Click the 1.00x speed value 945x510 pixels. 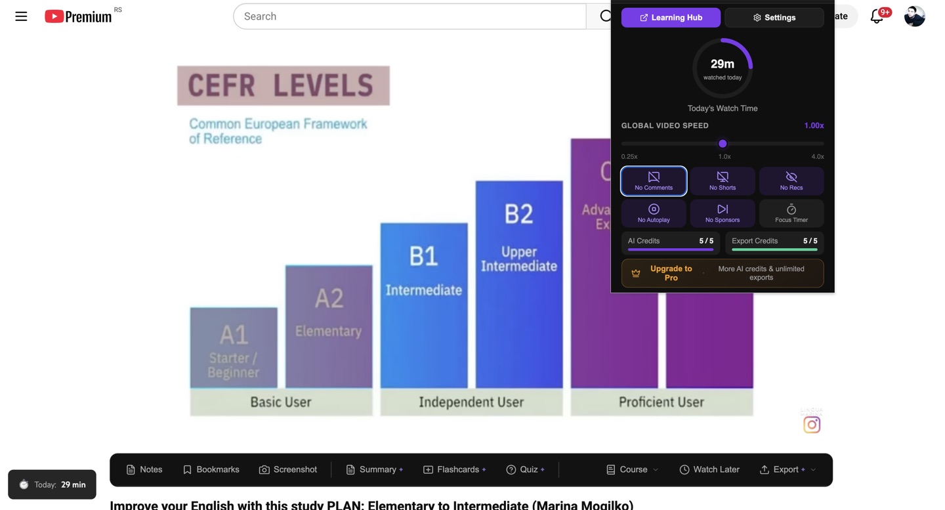pos(814,125)
